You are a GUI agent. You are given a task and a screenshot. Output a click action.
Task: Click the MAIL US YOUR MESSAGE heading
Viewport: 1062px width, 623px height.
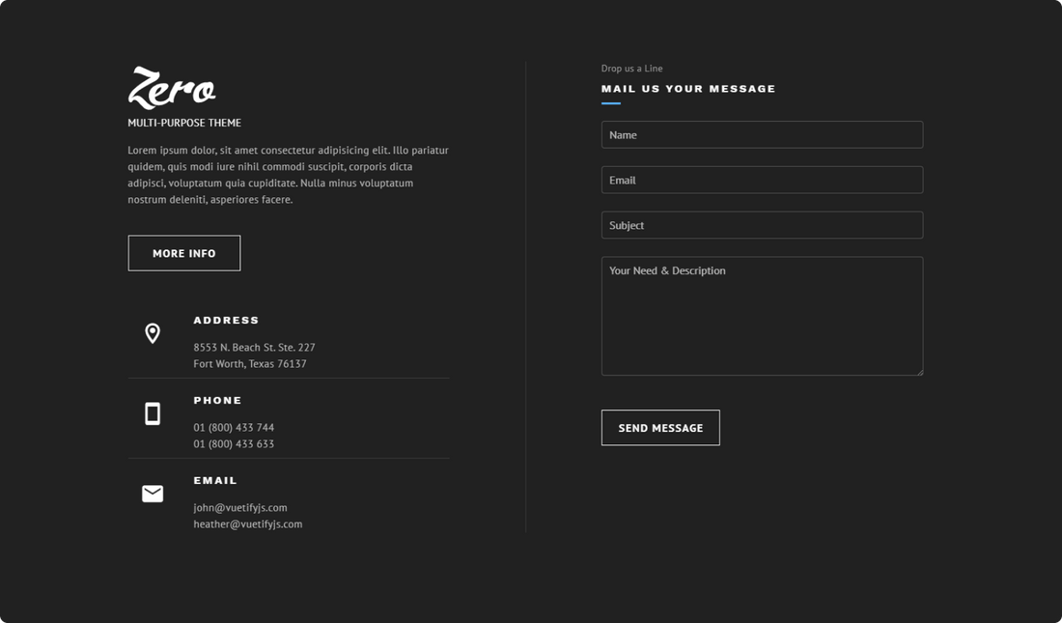click(x=688, y=89)
